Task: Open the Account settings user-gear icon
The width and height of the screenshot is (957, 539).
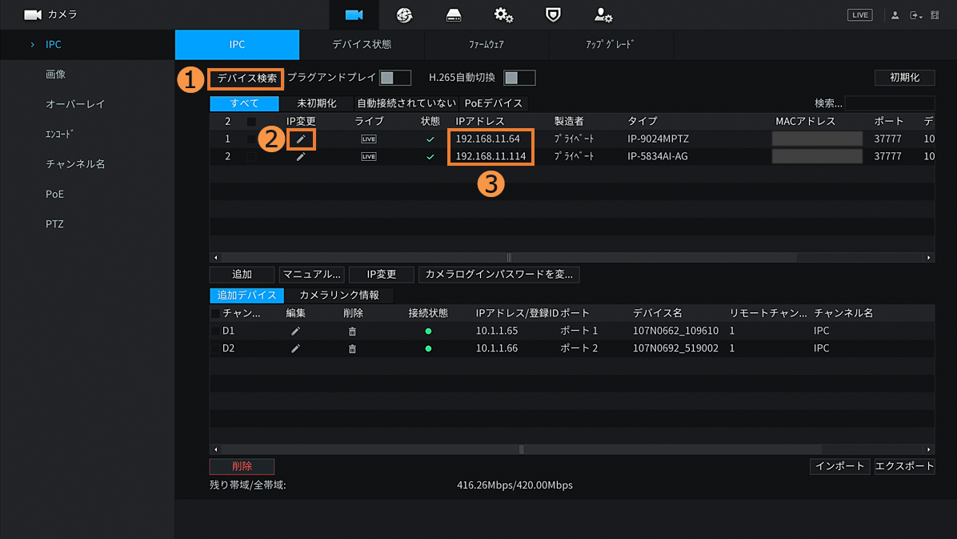Action: tap(603, 15)
